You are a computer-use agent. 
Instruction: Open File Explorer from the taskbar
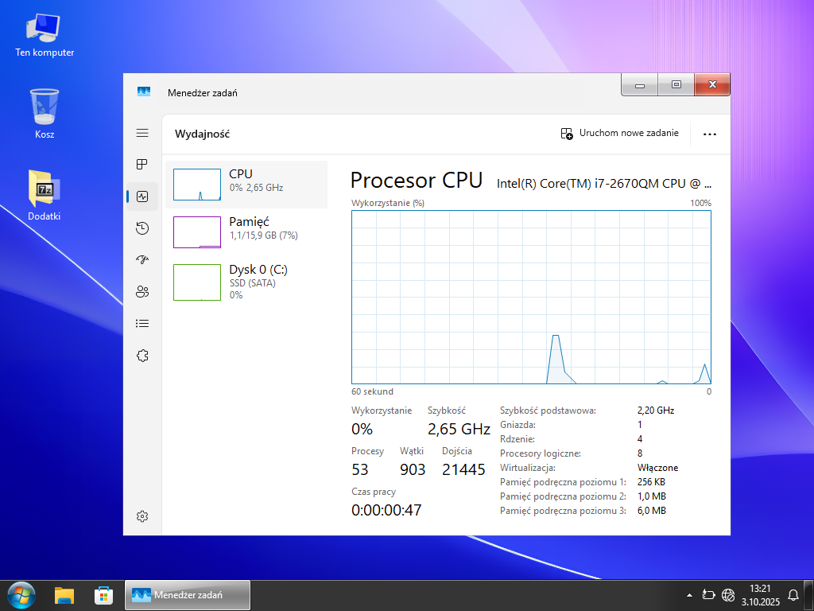click(x=64, y=595)
